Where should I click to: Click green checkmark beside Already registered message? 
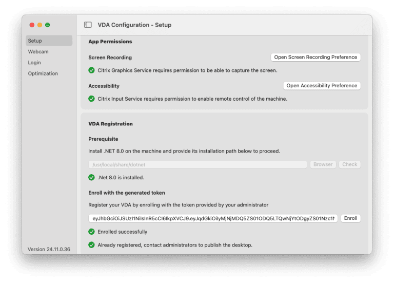pyautogui.click(x=91, y=245)
